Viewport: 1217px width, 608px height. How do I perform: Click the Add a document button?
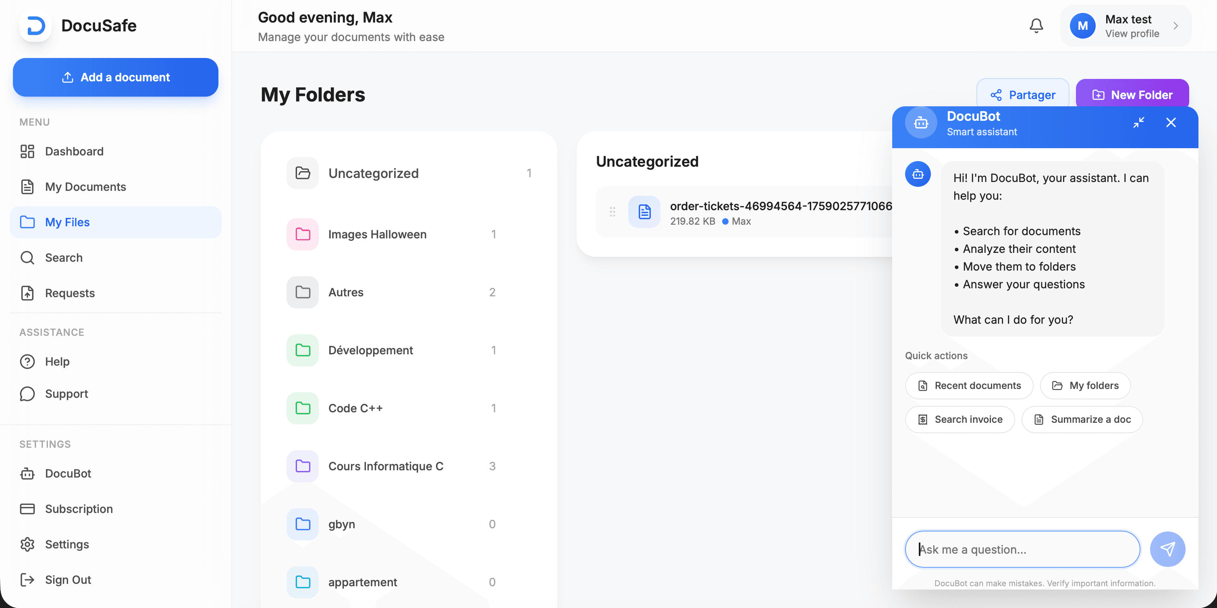pos(115,77)
